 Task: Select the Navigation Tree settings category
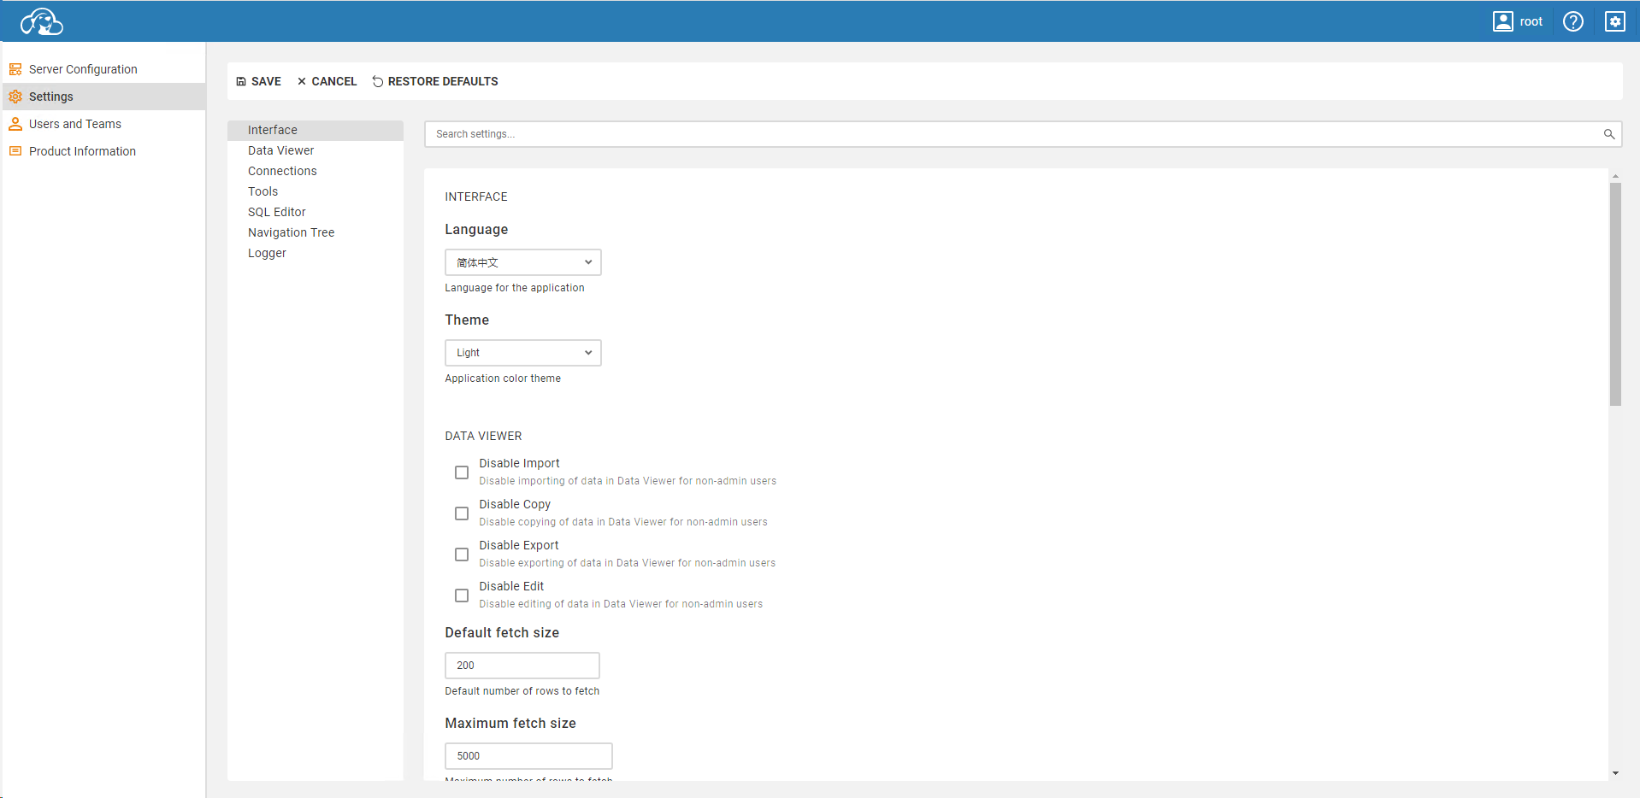coord(316,232)
